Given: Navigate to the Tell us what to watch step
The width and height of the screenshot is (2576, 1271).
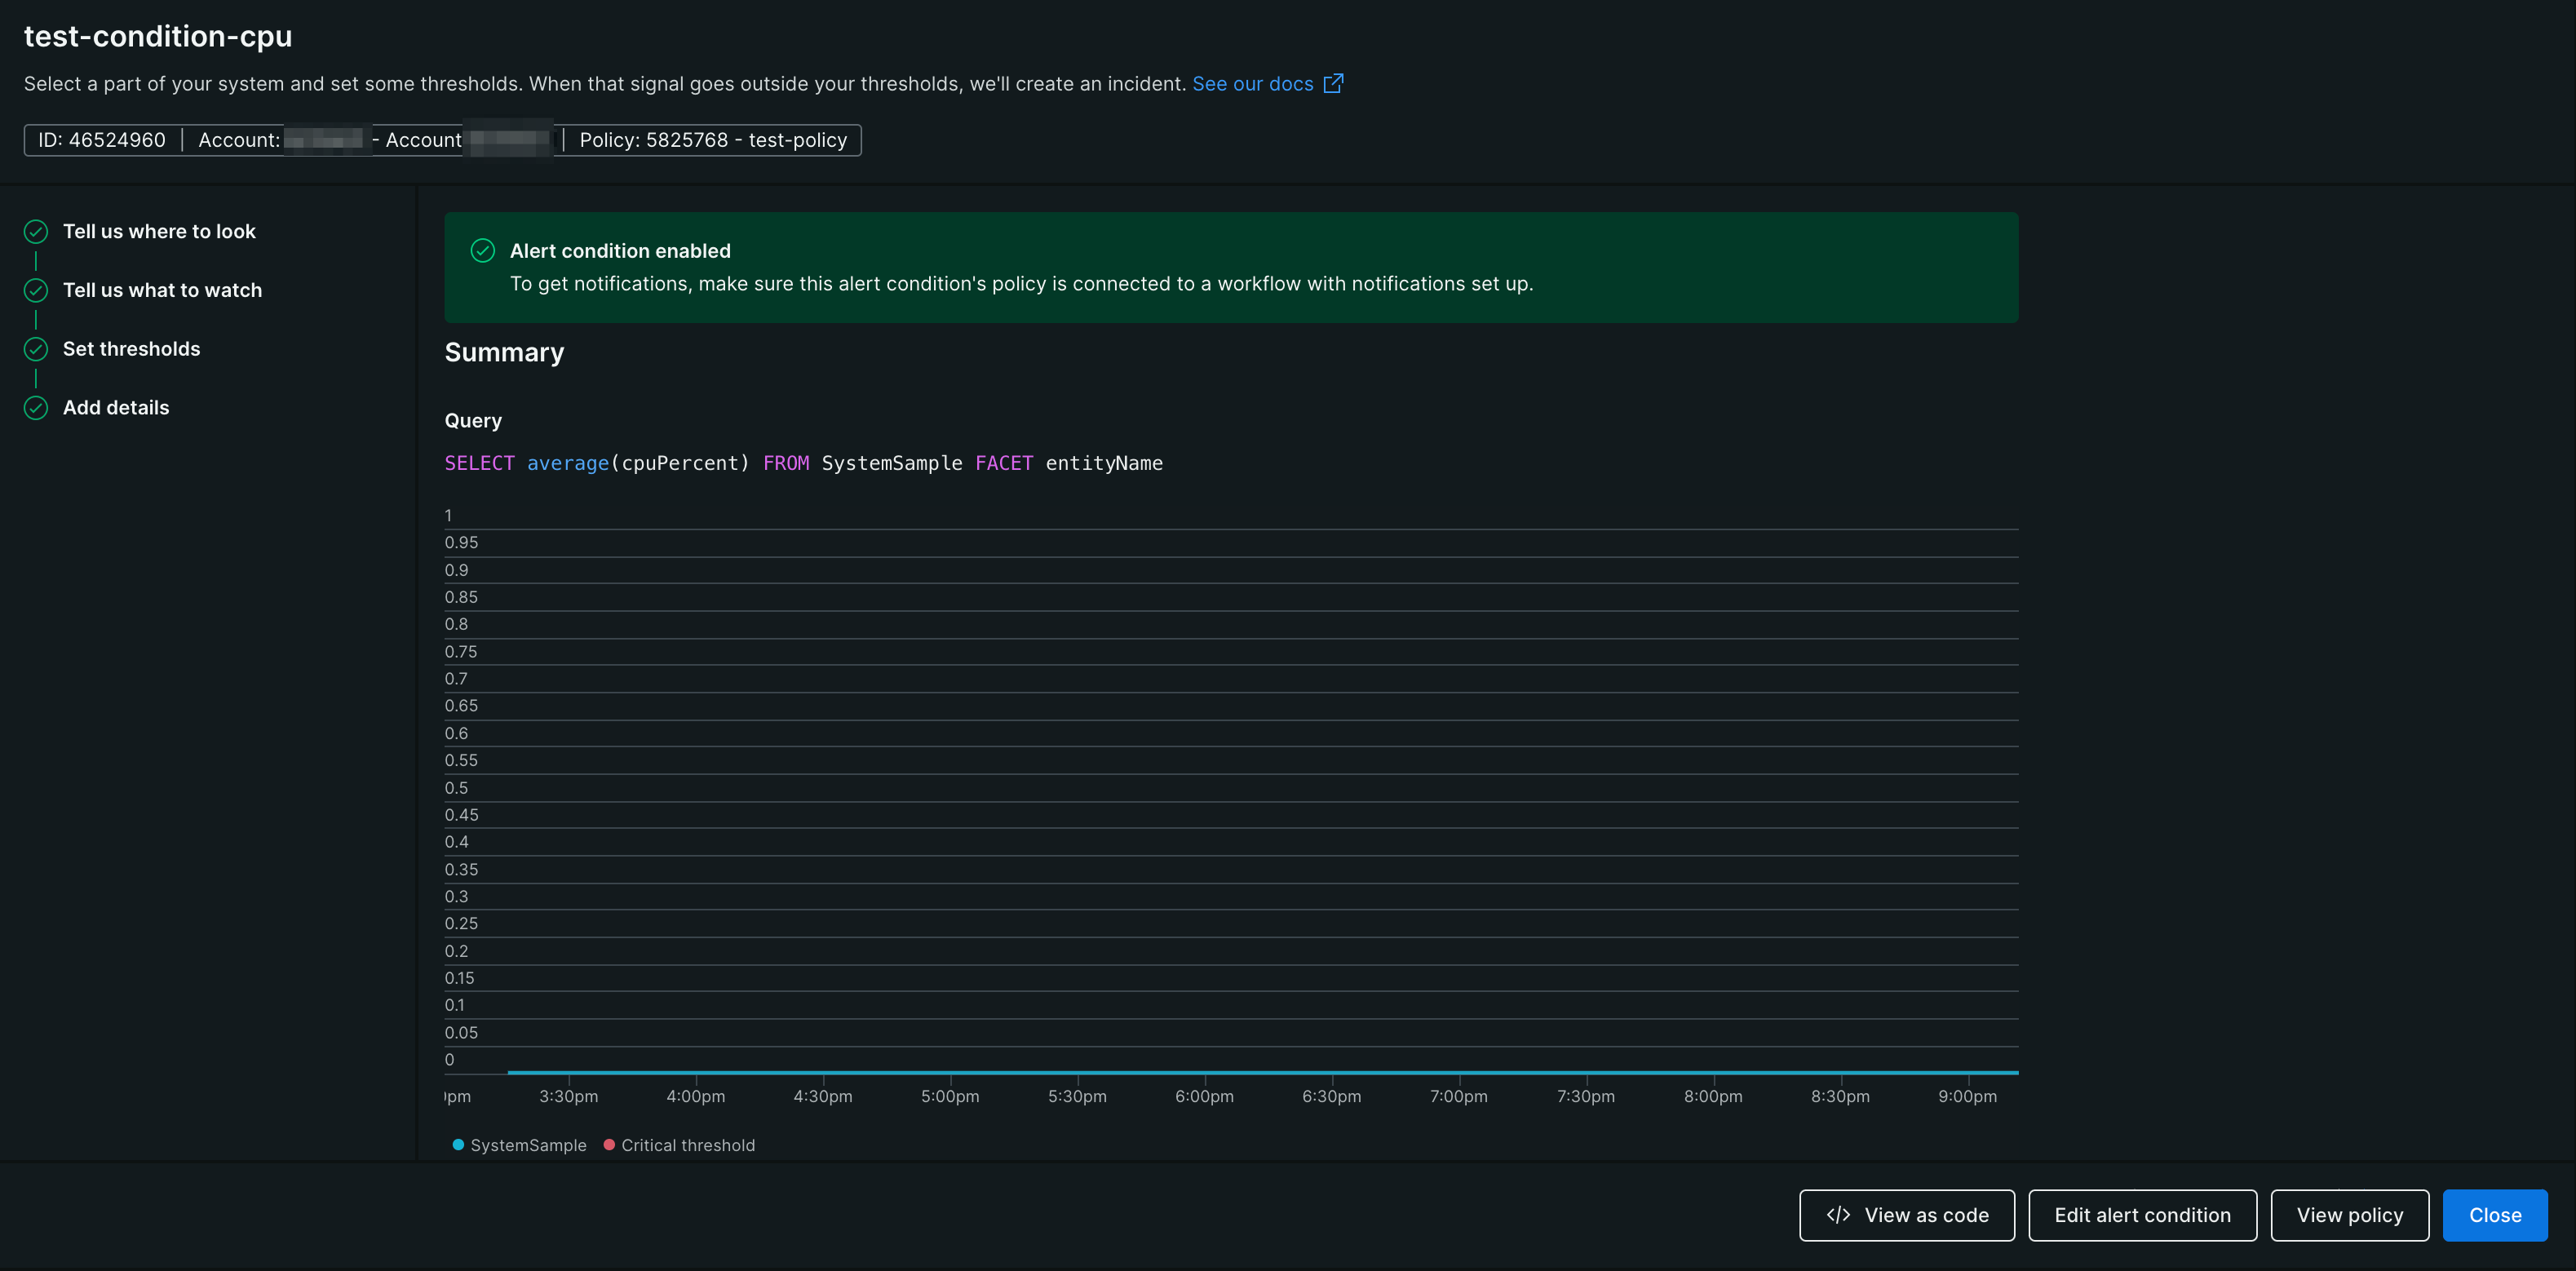Looking at the screenshot, I should (x=162, y=290).
